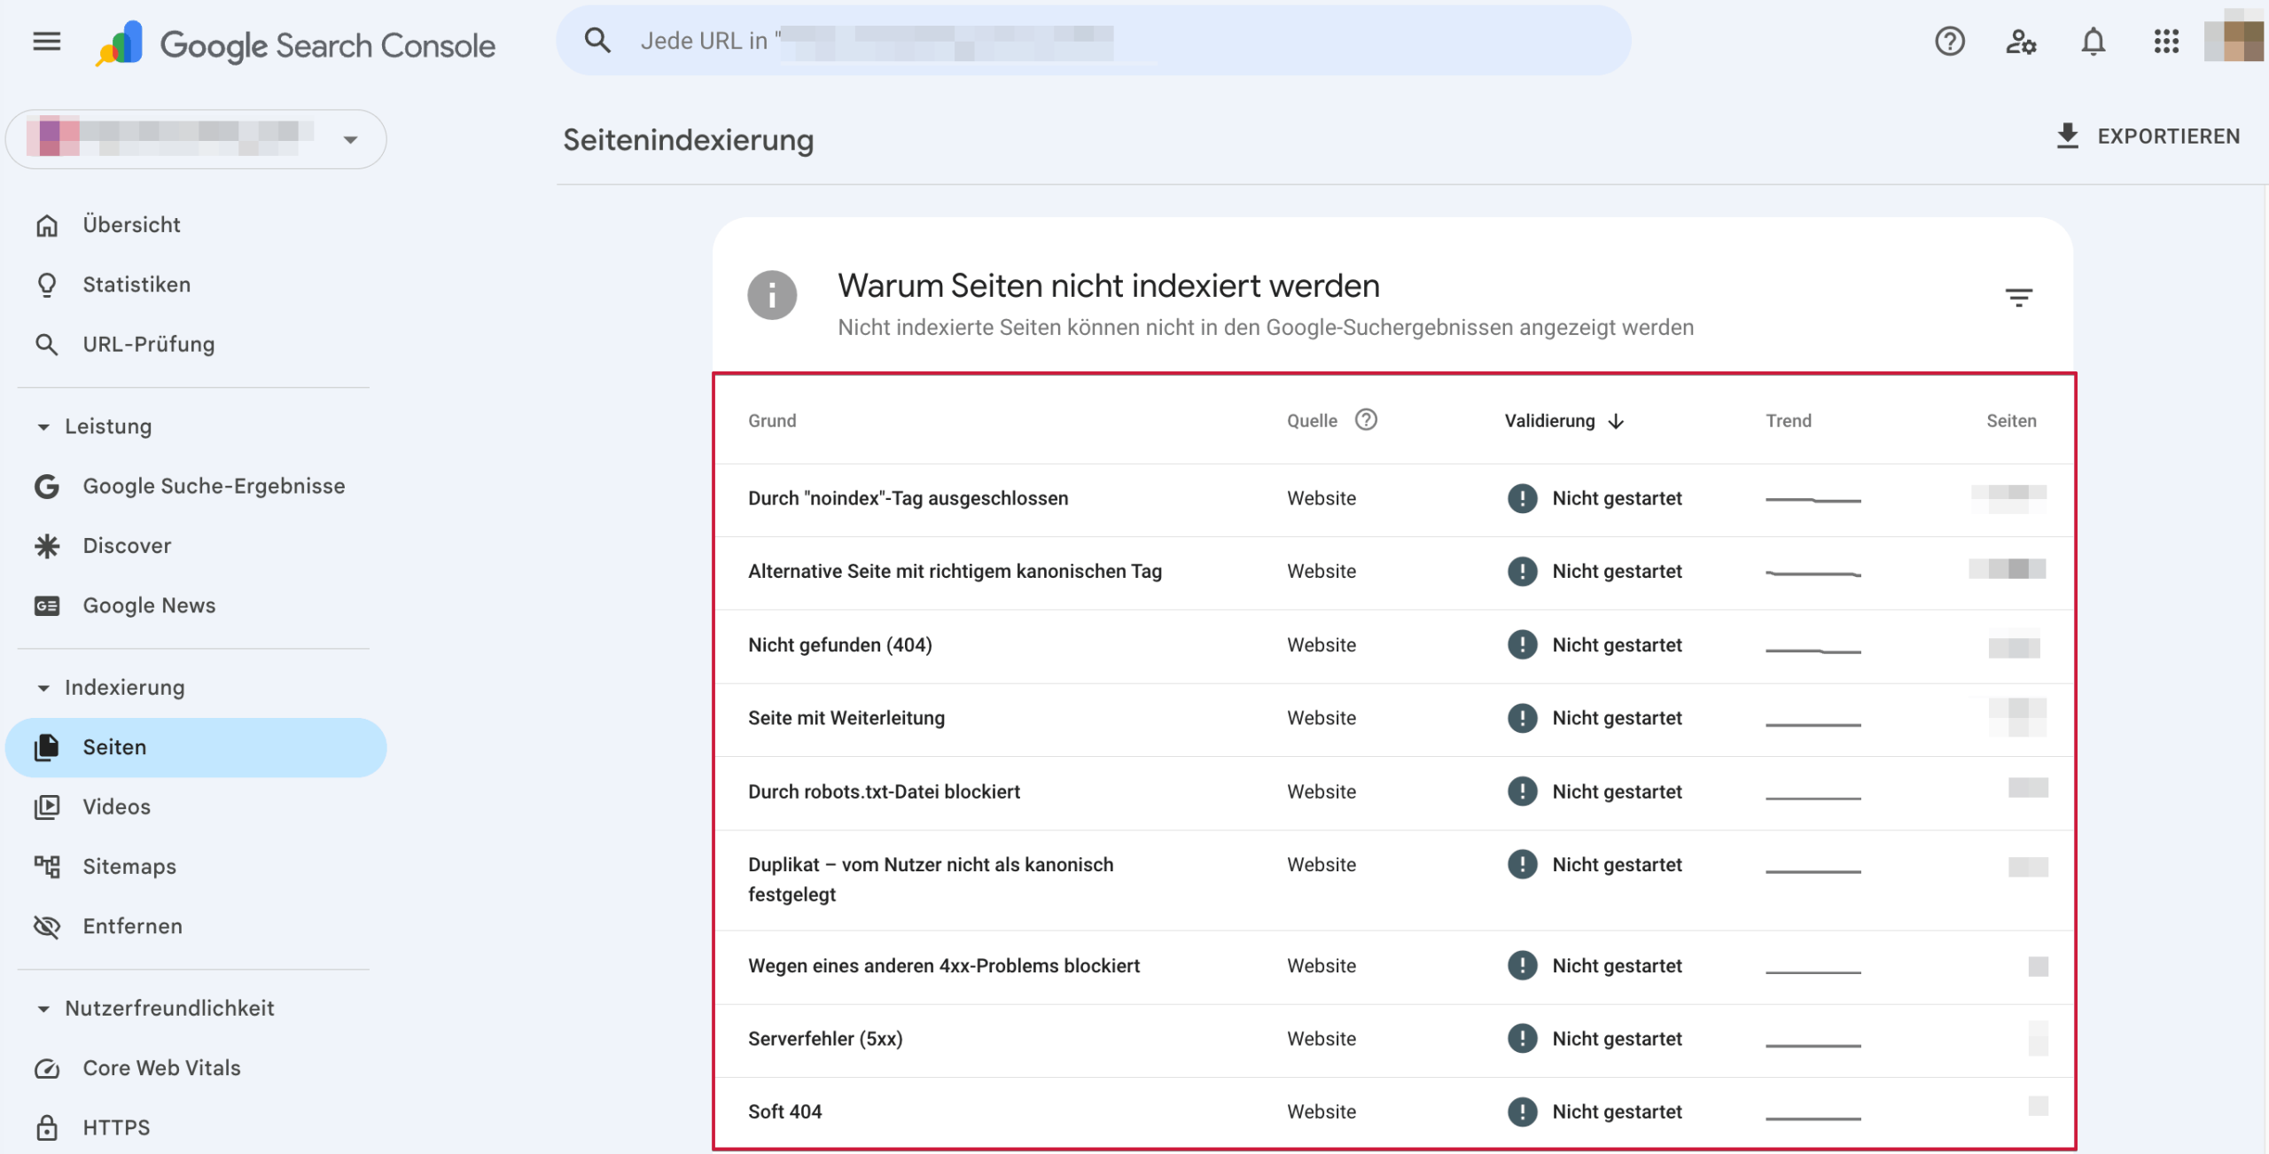Viewport: 2269px width, 1154px height.
Task: Open the hamburger navigation menu
Action: click(46, 41)
